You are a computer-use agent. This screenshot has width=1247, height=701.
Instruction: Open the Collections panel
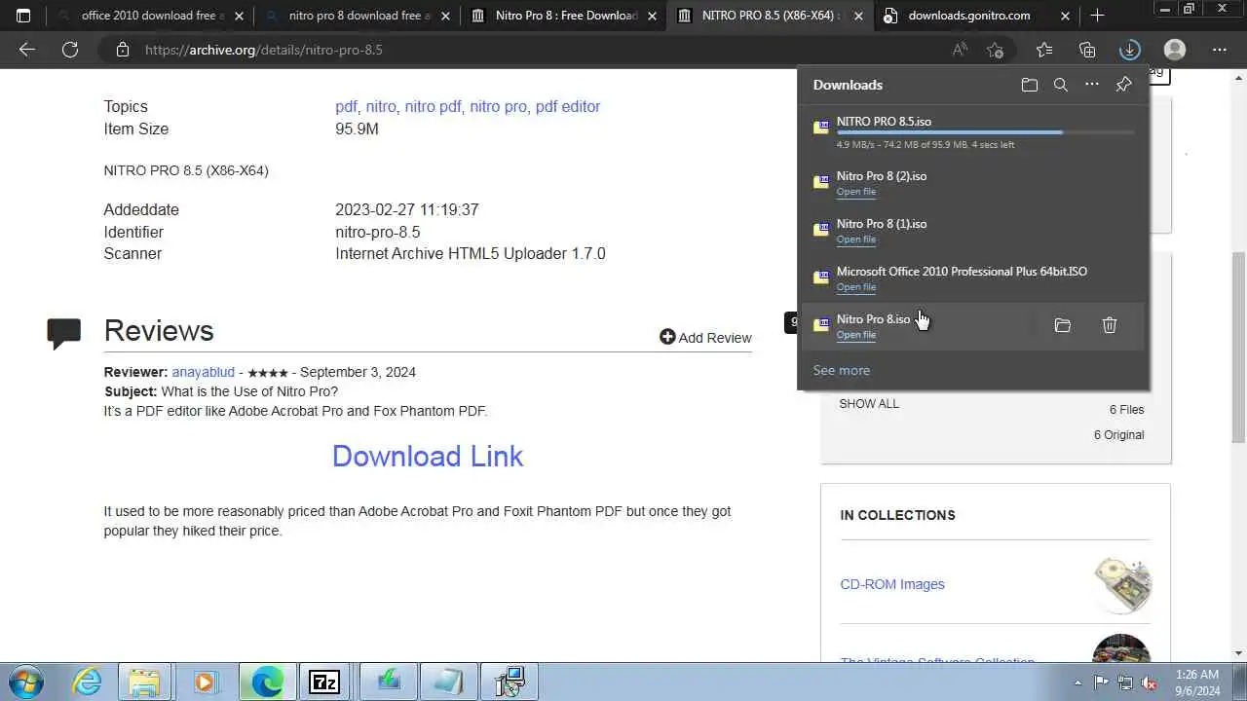tap(1087, 50)
